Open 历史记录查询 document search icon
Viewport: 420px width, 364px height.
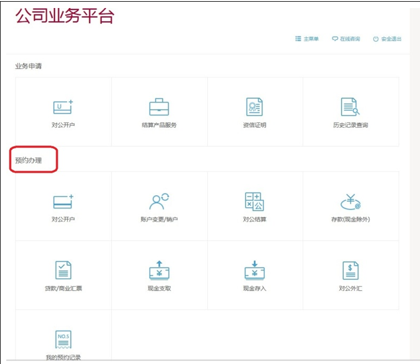350,107
